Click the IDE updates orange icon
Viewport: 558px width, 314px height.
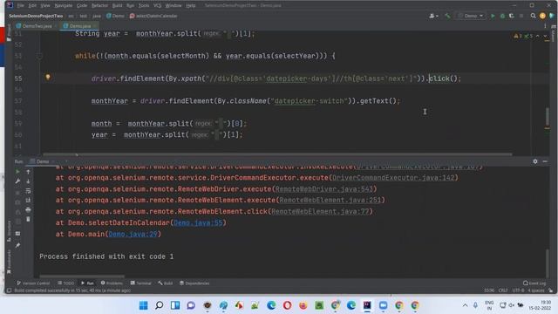pyautogui.click(x=542, y=16)
